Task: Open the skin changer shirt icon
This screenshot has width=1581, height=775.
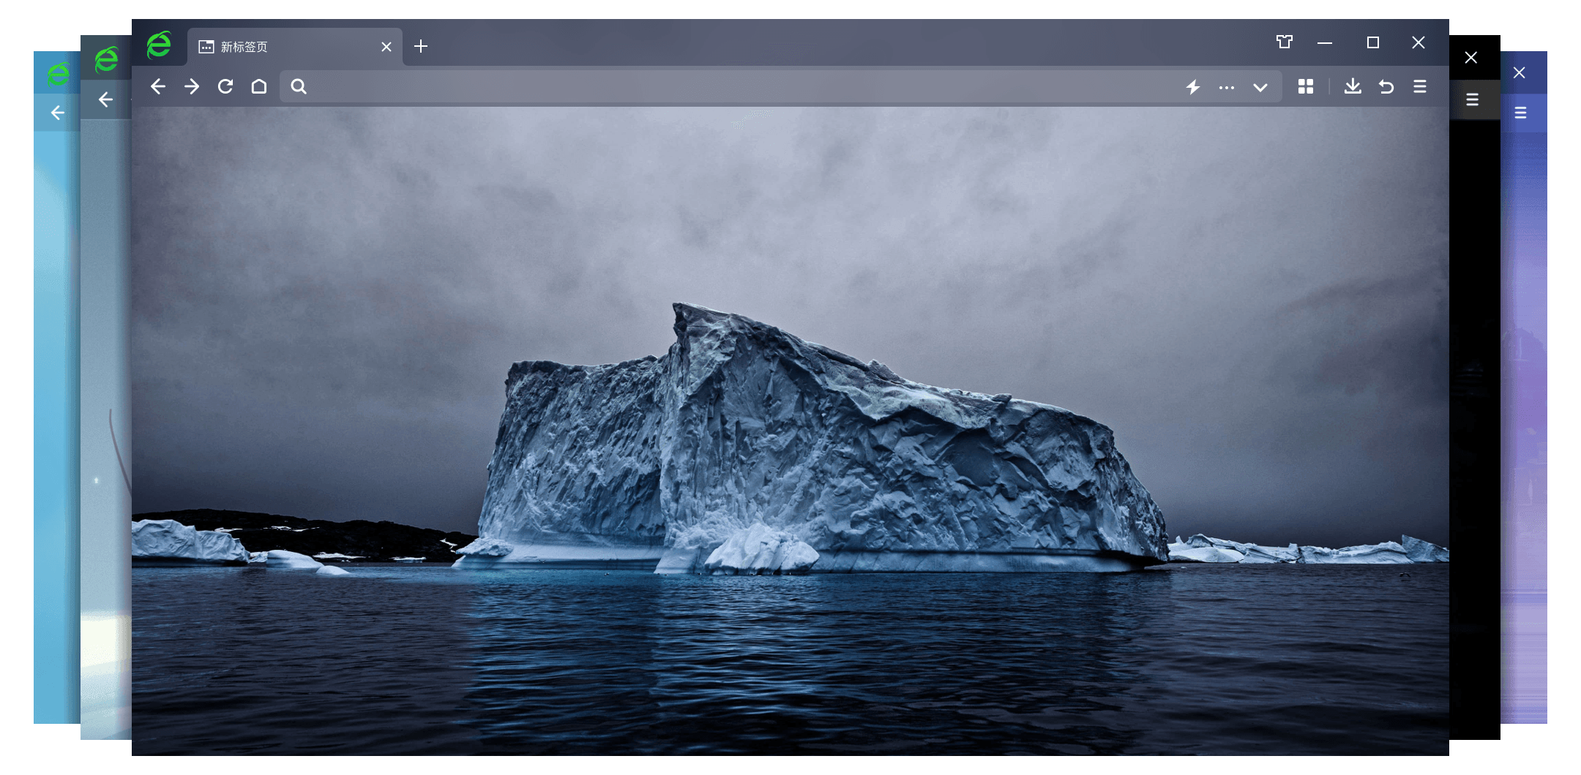Action: (x=1284, y=42)
